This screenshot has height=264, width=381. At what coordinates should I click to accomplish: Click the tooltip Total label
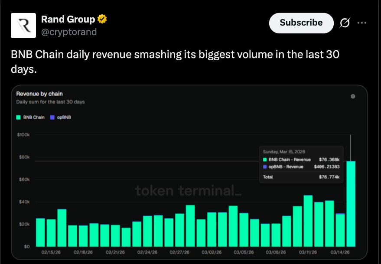(268, 177)
